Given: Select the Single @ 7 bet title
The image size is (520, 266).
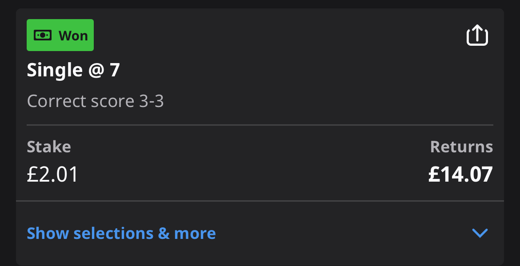Looking at the screenshot, I should 73,70.
